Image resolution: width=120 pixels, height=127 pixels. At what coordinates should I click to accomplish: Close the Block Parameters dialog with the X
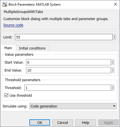coord(115,4)
